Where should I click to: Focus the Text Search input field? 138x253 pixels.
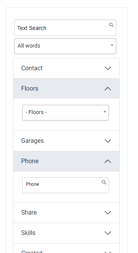point(65,28)
